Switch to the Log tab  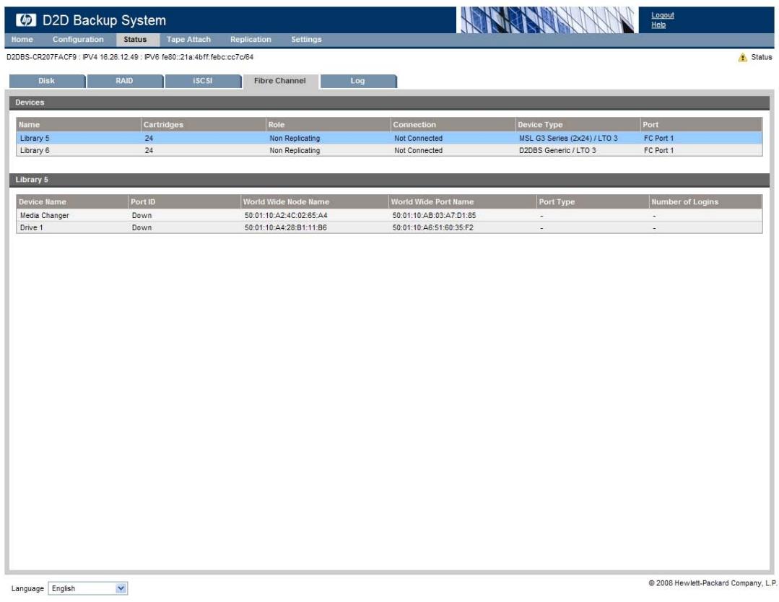357,81
